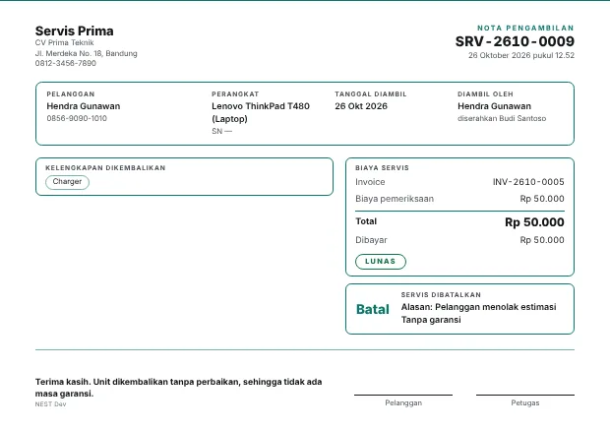Click the Biaya pemeriksaan label
The image size is (610, 430).
(395, 199)
